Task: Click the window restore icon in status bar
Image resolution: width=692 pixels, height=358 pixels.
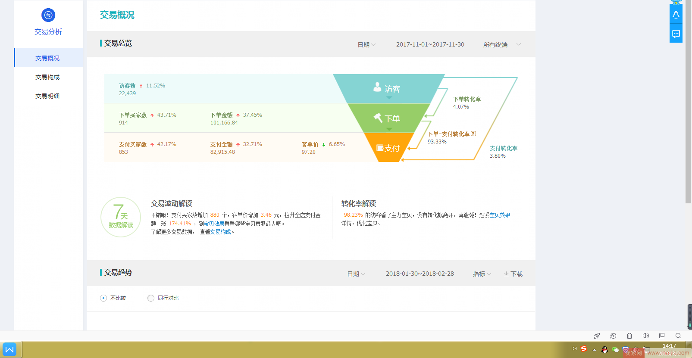Action: point(662,336)
